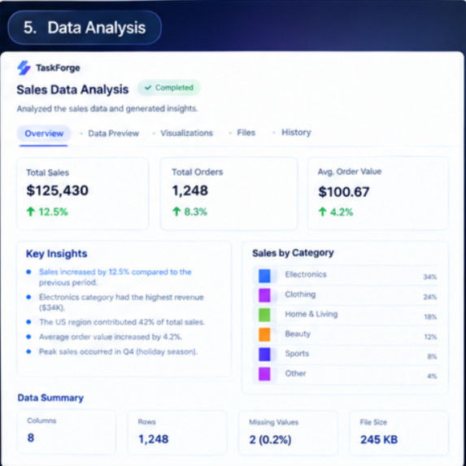
Task: Click the 18% Home & Living percentage
Action: tap(430, 317)
